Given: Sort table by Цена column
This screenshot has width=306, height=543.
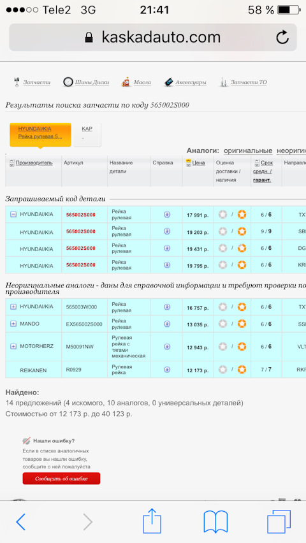Looking at the screenshot, I should (198, 163).
